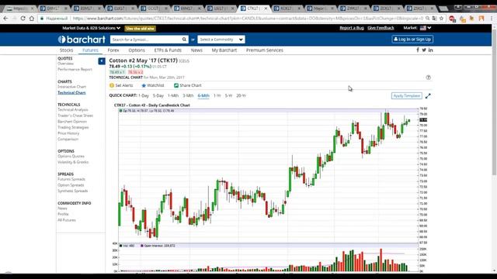Open the Options menu

[x=137, y=50]
